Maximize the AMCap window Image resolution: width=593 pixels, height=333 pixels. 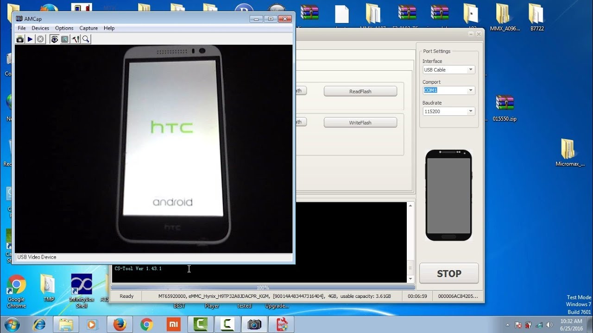[271, 19]
